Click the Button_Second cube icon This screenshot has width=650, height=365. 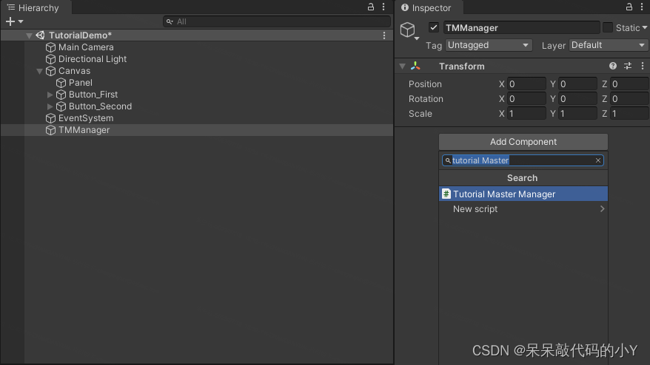pos(61,106)
